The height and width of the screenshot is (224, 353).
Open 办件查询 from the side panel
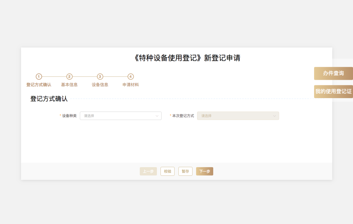[x=333, y=73]
